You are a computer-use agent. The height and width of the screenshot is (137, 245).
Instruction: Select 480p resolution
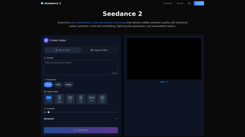[48, 85]
